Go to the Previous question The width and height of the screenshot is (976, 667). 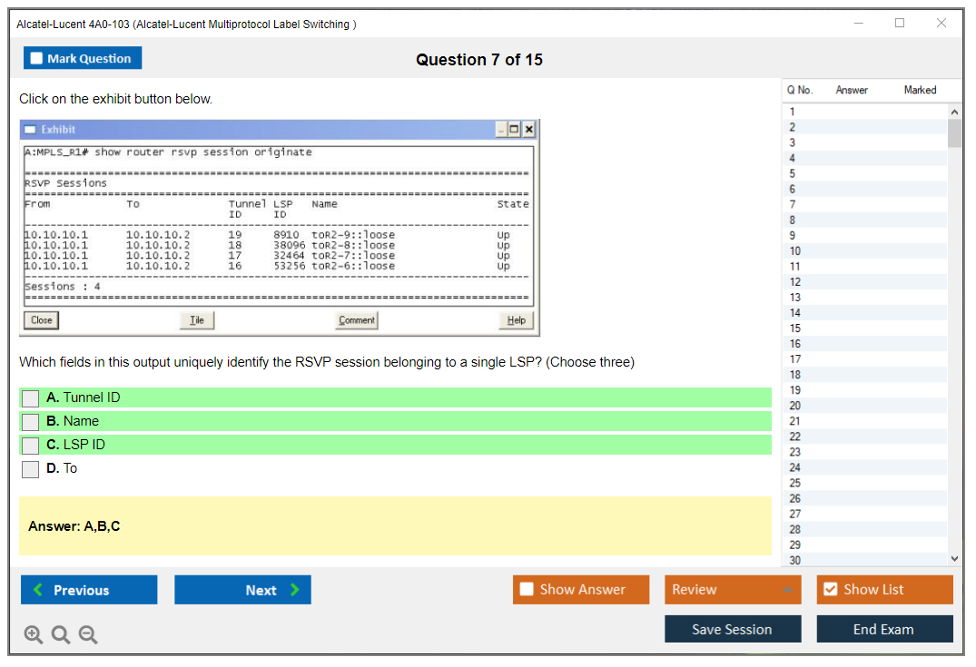[89, 590]
